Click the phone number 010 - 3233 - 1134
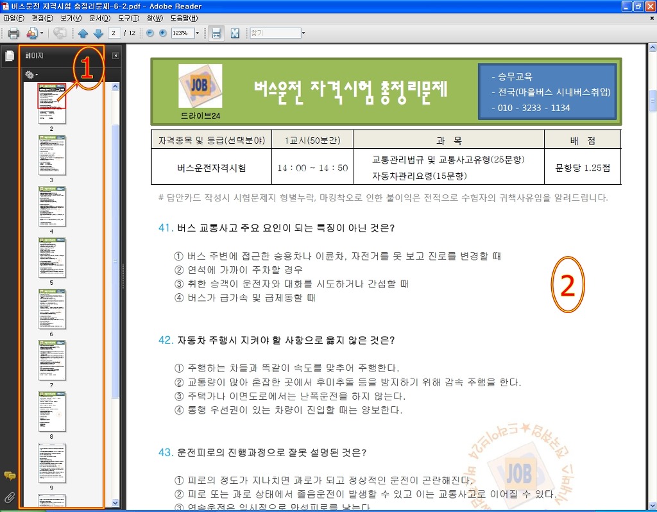Image resolution: width=657 pixels, height=512 pixels. (534, 108)
